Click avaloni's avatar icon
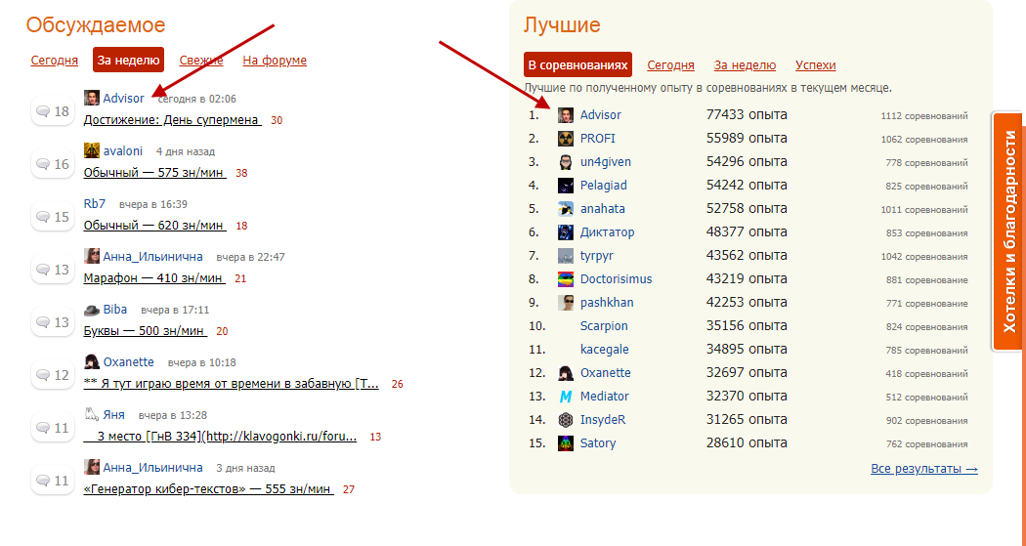The height and width of the screenshot is (546, 1026). (x=92, y=150)
